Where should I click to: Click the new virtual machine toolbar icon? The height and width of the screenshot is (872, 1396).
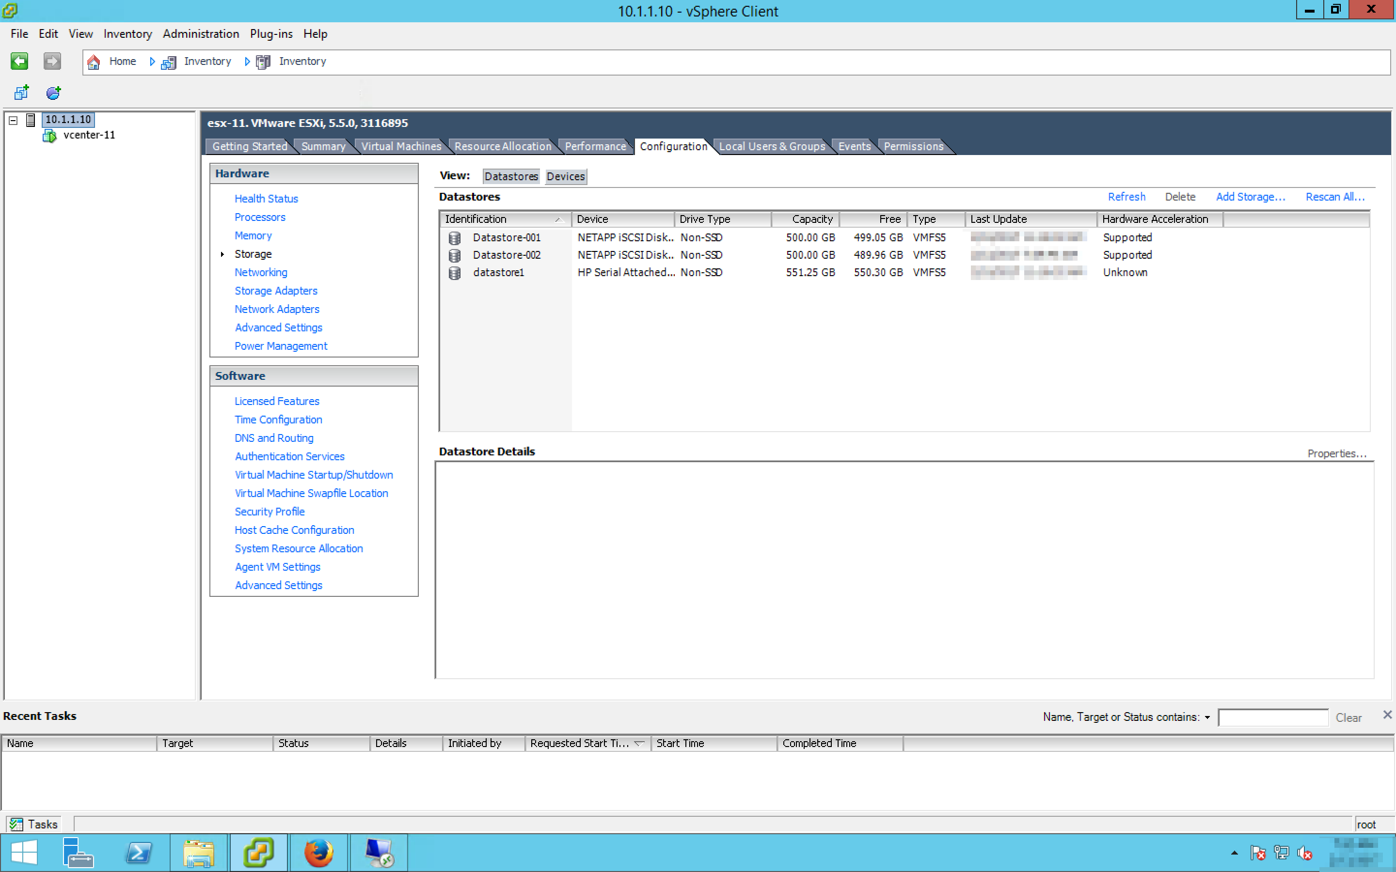[21, 92]
